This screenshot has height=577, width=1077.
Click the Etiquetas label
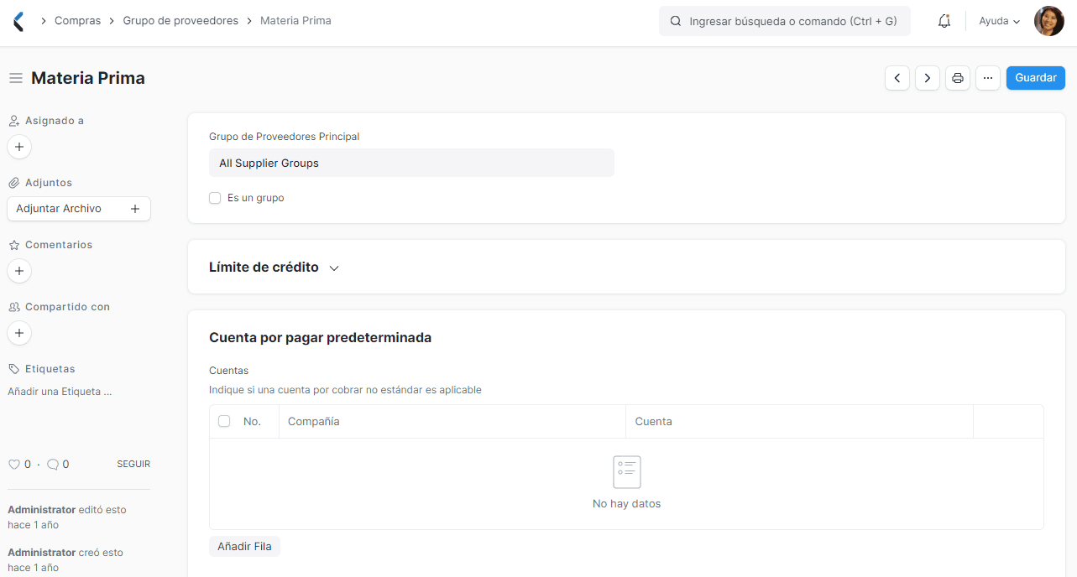50,369
